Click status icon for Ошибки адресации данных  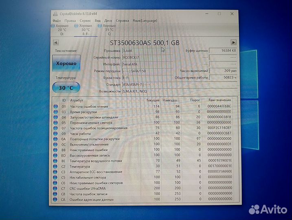pos(55,199)
